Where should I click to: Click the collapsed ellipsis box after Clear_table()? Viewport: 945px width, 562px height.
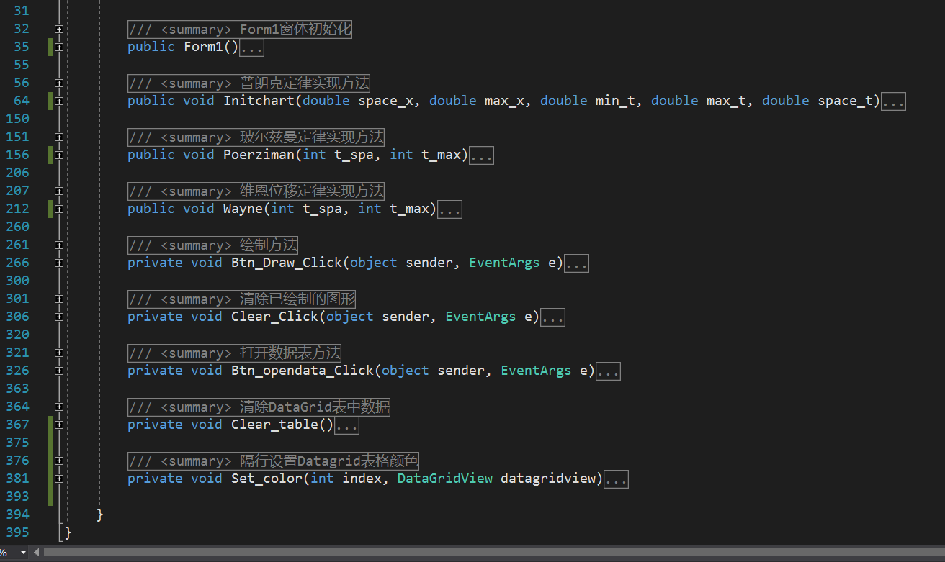coord(346,425)
